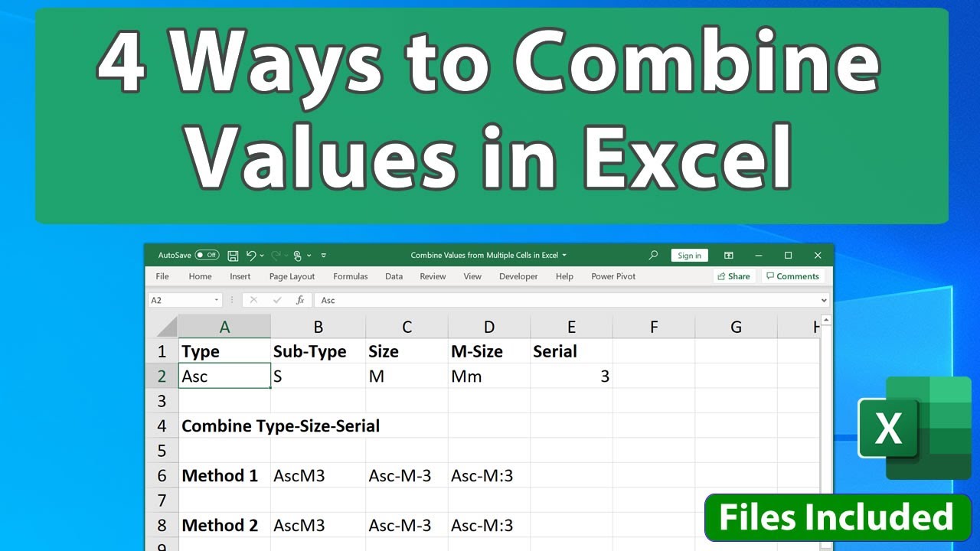Screen dimensions: 980x551
Task: Select column C header
Action: 407,327
